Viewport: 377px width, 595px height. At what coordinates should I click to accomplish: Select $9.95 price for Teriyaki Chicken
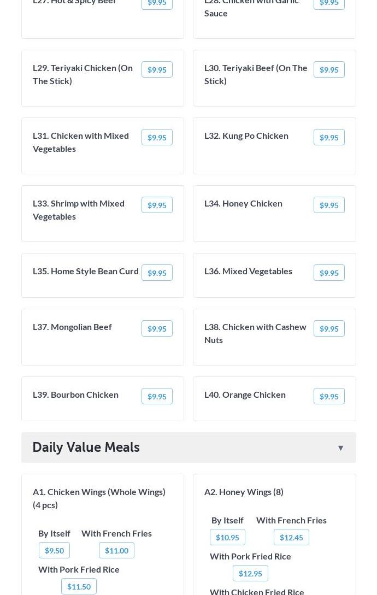click(x=157, y=70)
